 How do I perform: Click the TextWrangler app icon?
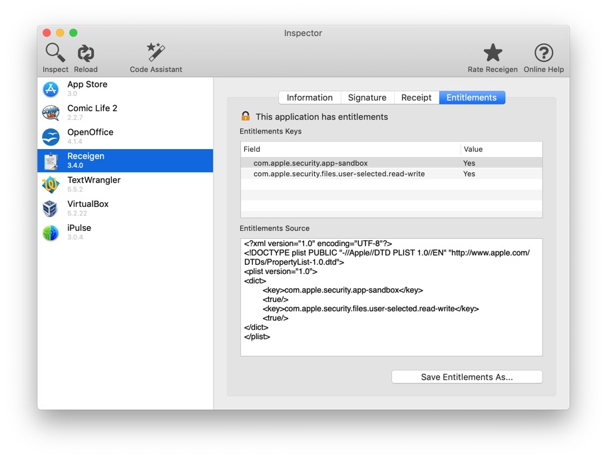pyautogui.click(x=51, y=185)
